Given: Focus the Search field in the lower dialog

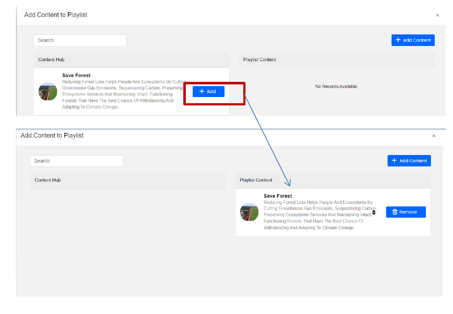Looking at the screenshot, I should [x=76, y=161].
